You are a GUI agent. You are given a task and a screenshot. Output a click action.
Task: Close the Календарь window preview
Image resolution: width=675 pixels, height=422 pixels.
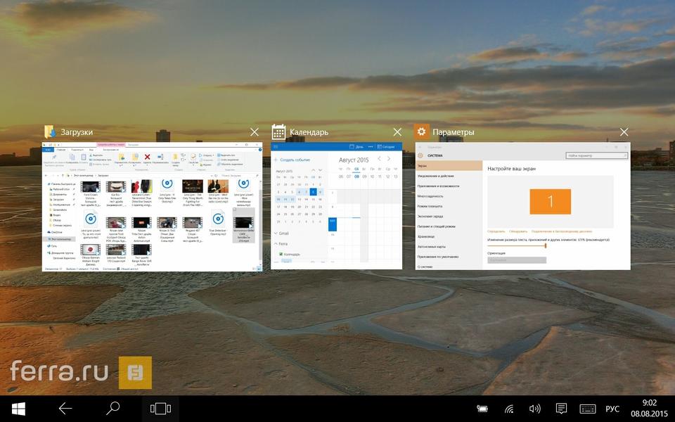tap(397, 132)
